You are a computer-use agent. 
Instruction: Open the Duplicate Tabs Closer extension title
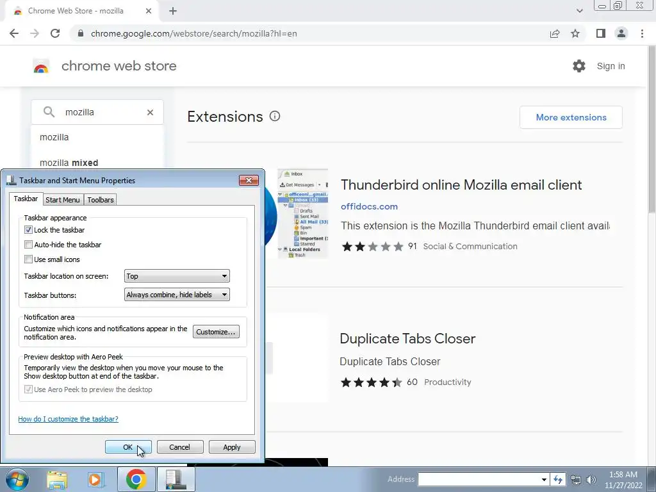pos(407,338)
